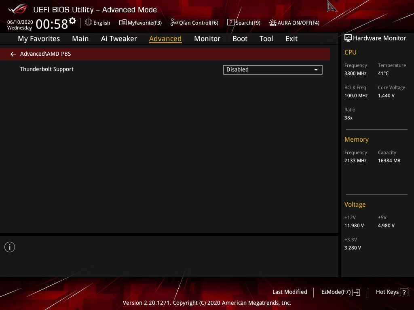The image size is (414, 310).
Task: Open the Main tab
Action: point(80,39)
